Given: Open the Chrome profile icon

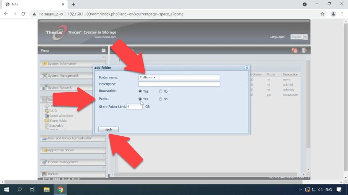Looking at the screenshot, I should [x=333, y=14].
